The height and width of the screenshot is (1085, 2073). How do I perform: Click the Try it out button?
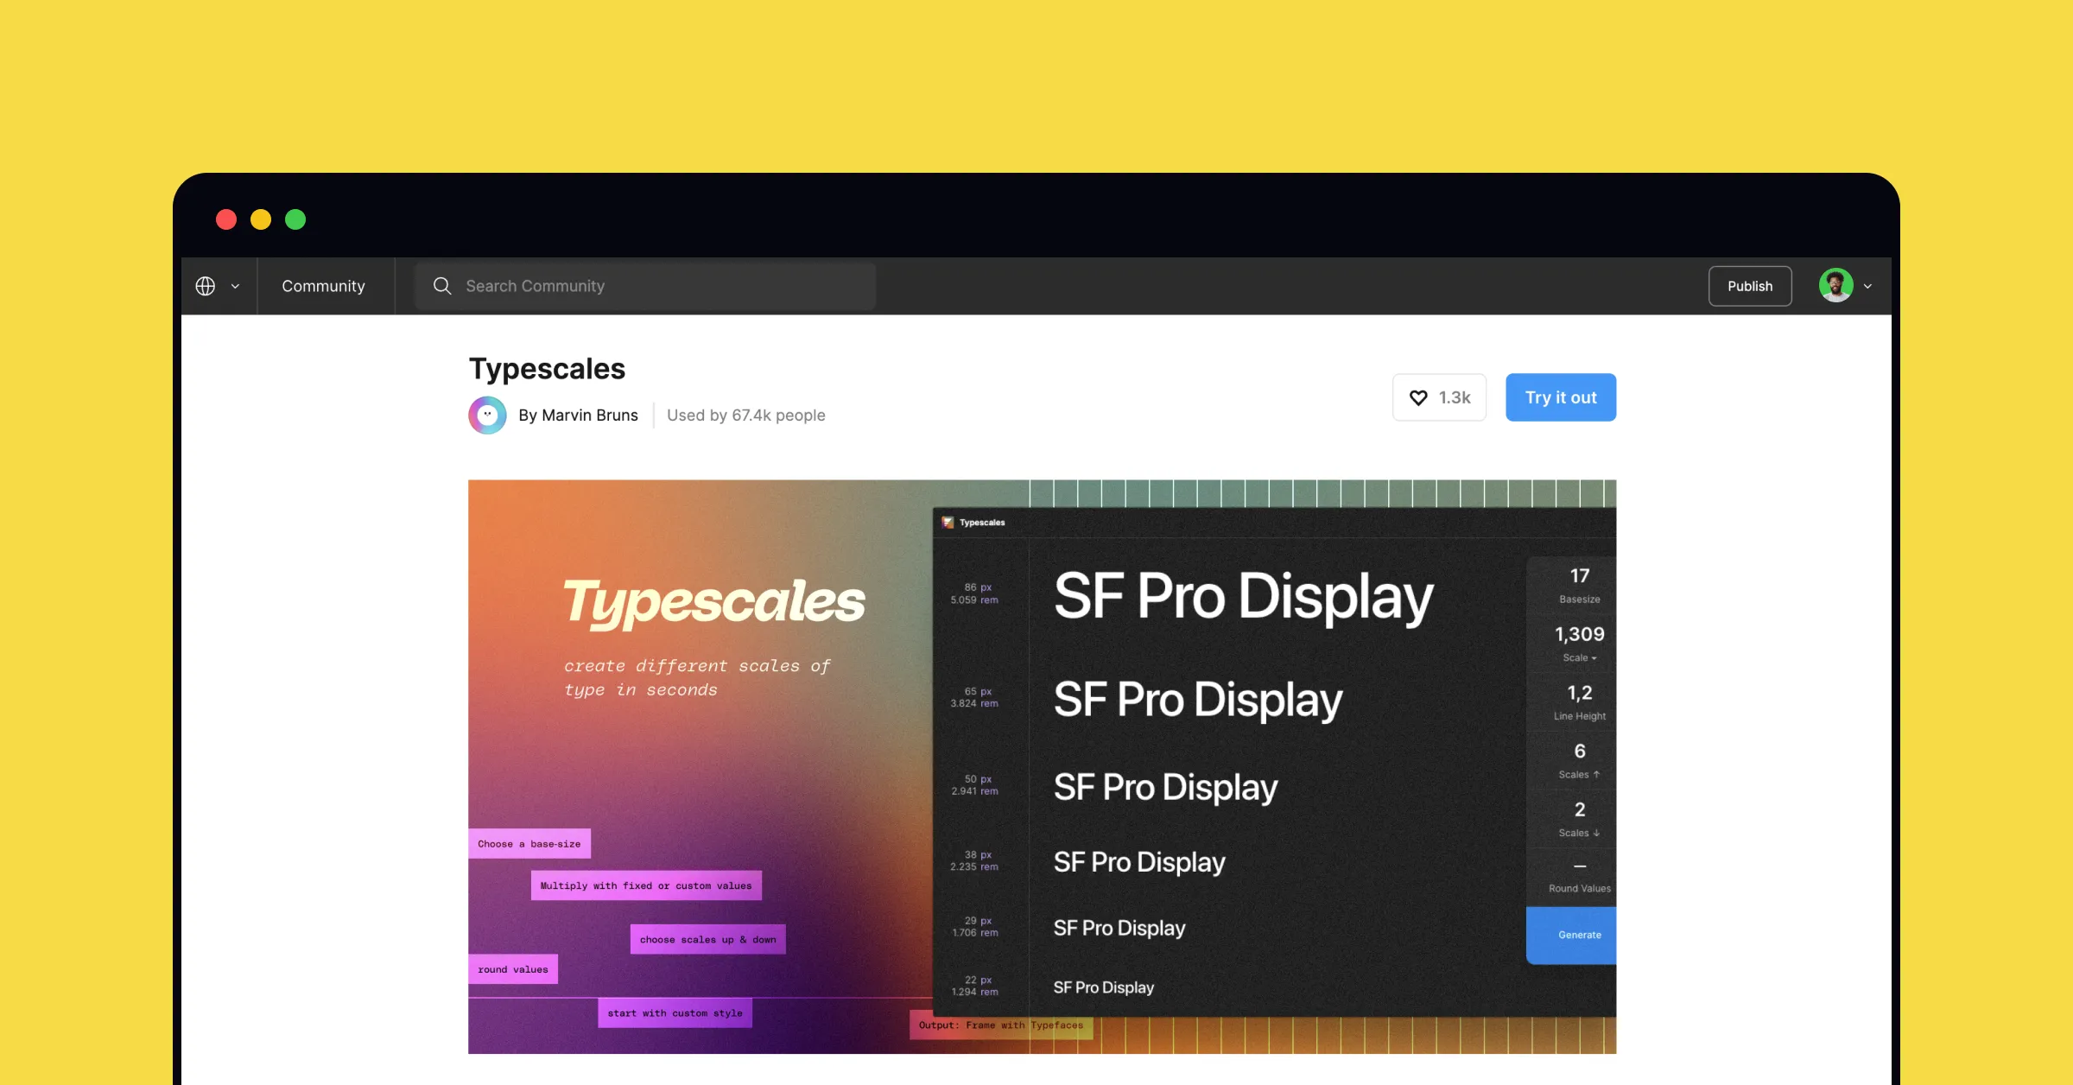(1562, 397)
